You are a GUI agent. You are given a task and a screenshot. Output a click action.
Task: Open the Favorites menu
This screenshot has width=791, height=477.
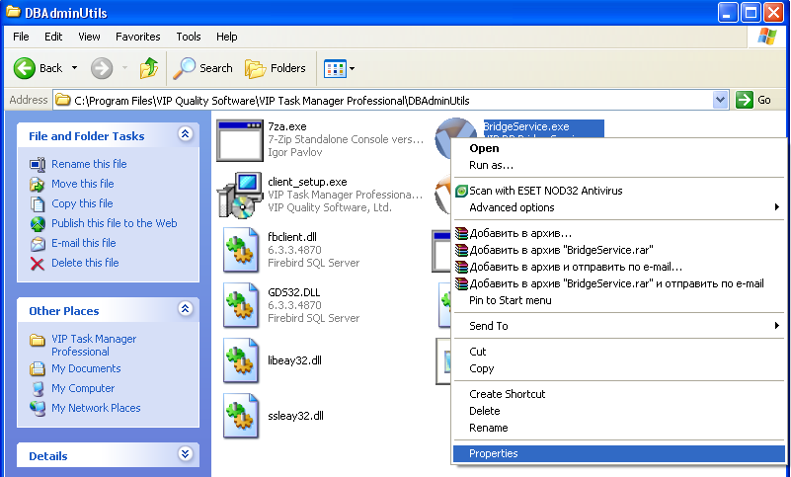[137, 37]
